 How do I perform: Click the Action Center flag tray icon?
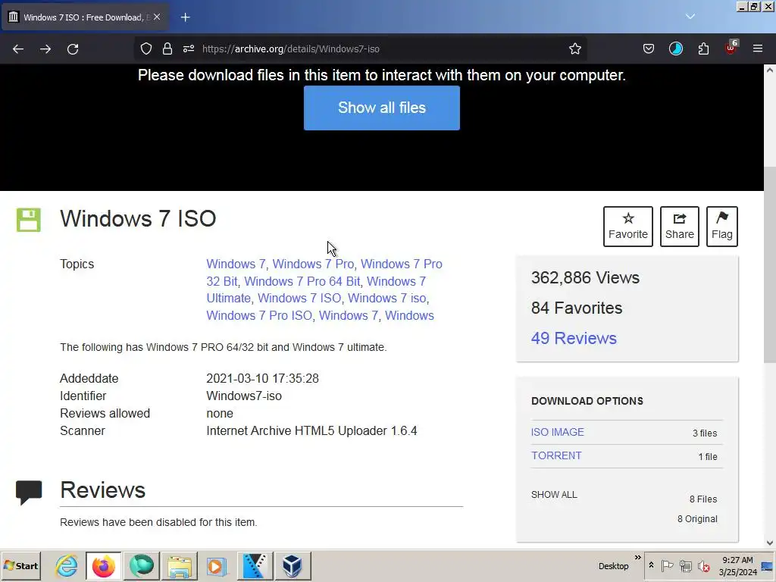(667, 565)
